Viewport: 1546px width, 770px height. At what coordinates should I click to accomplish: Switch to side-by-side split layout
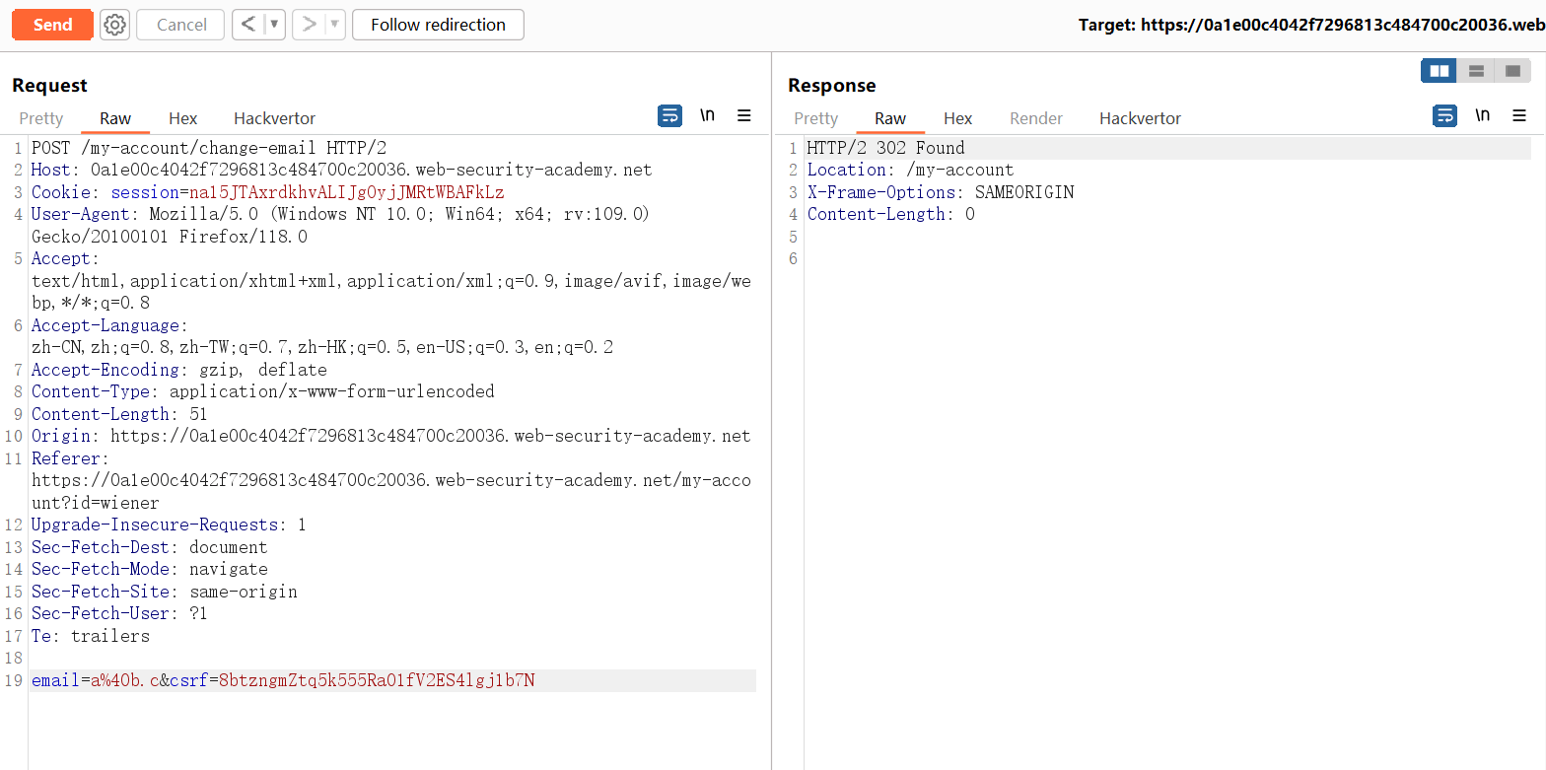pos(1439,71)
